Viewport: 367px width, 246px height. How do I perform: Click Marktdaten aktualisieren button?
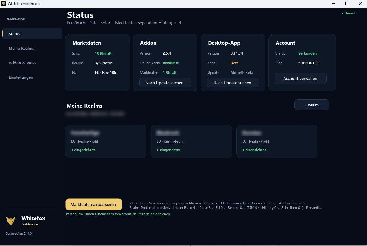click(x=93, y=204)
